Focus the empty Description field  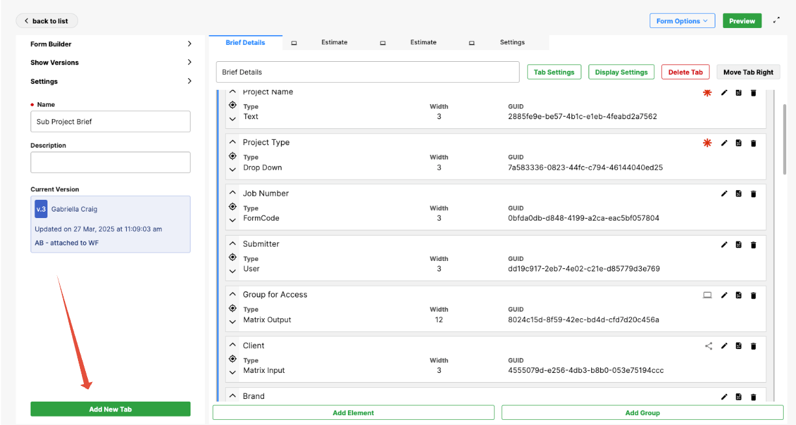[x=111, y=162]
